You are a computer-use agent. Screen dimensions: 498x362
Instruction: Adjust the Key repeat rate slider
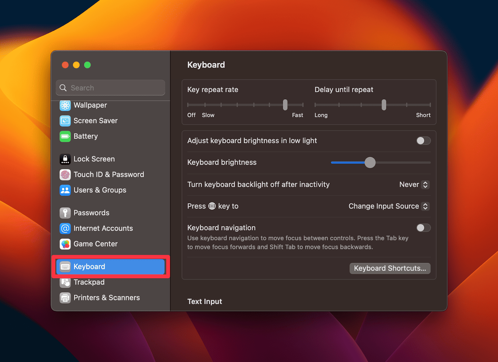pyautogui.click(x=285, y=105)
